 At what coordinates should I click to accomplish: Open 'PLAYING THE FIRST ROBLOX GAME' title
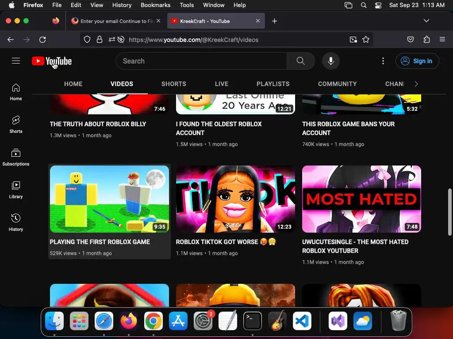tap(100, 242)
